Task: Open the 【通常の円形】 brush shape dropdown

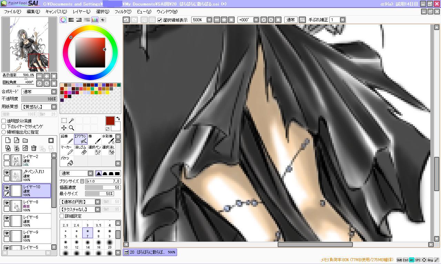Action: pos(80,202)
